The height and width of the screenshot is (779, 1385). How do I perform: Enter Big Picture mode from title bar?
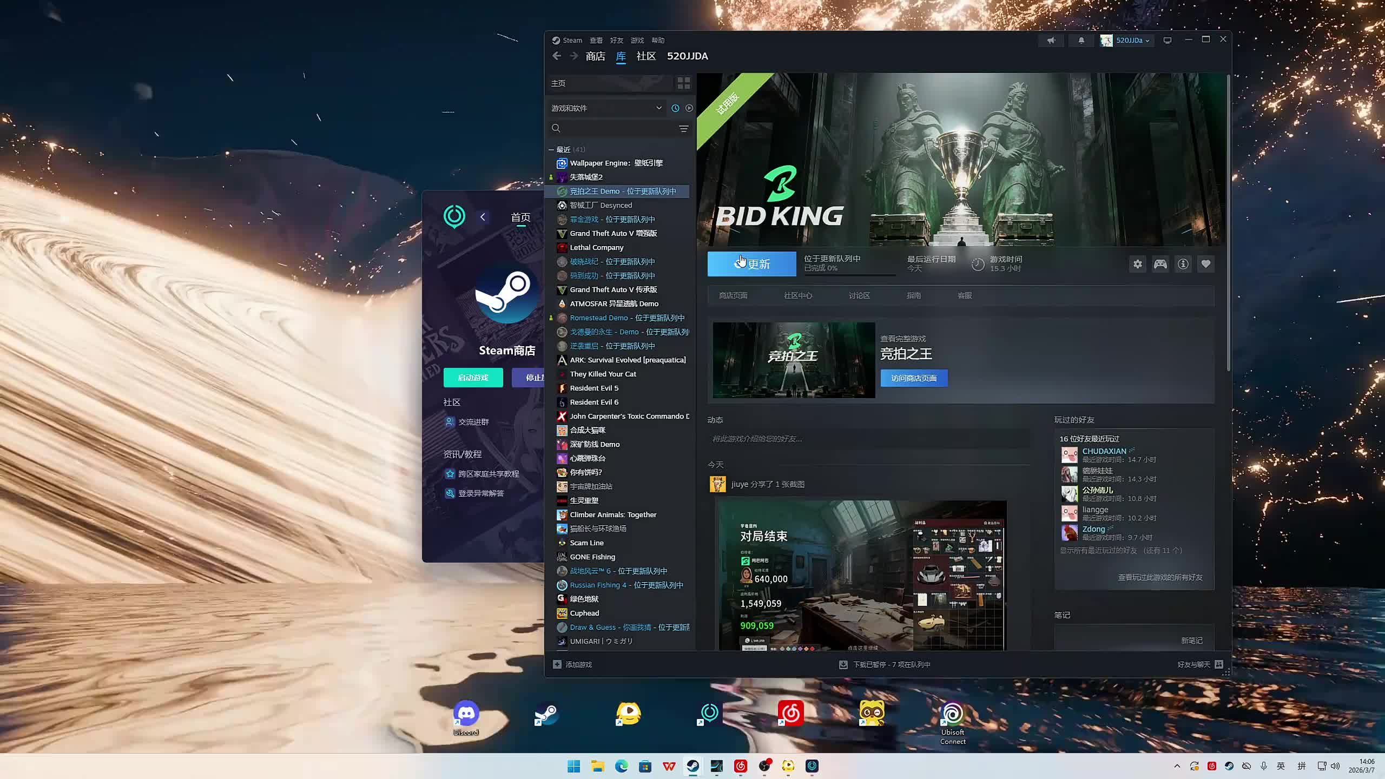pos(1168,41)
